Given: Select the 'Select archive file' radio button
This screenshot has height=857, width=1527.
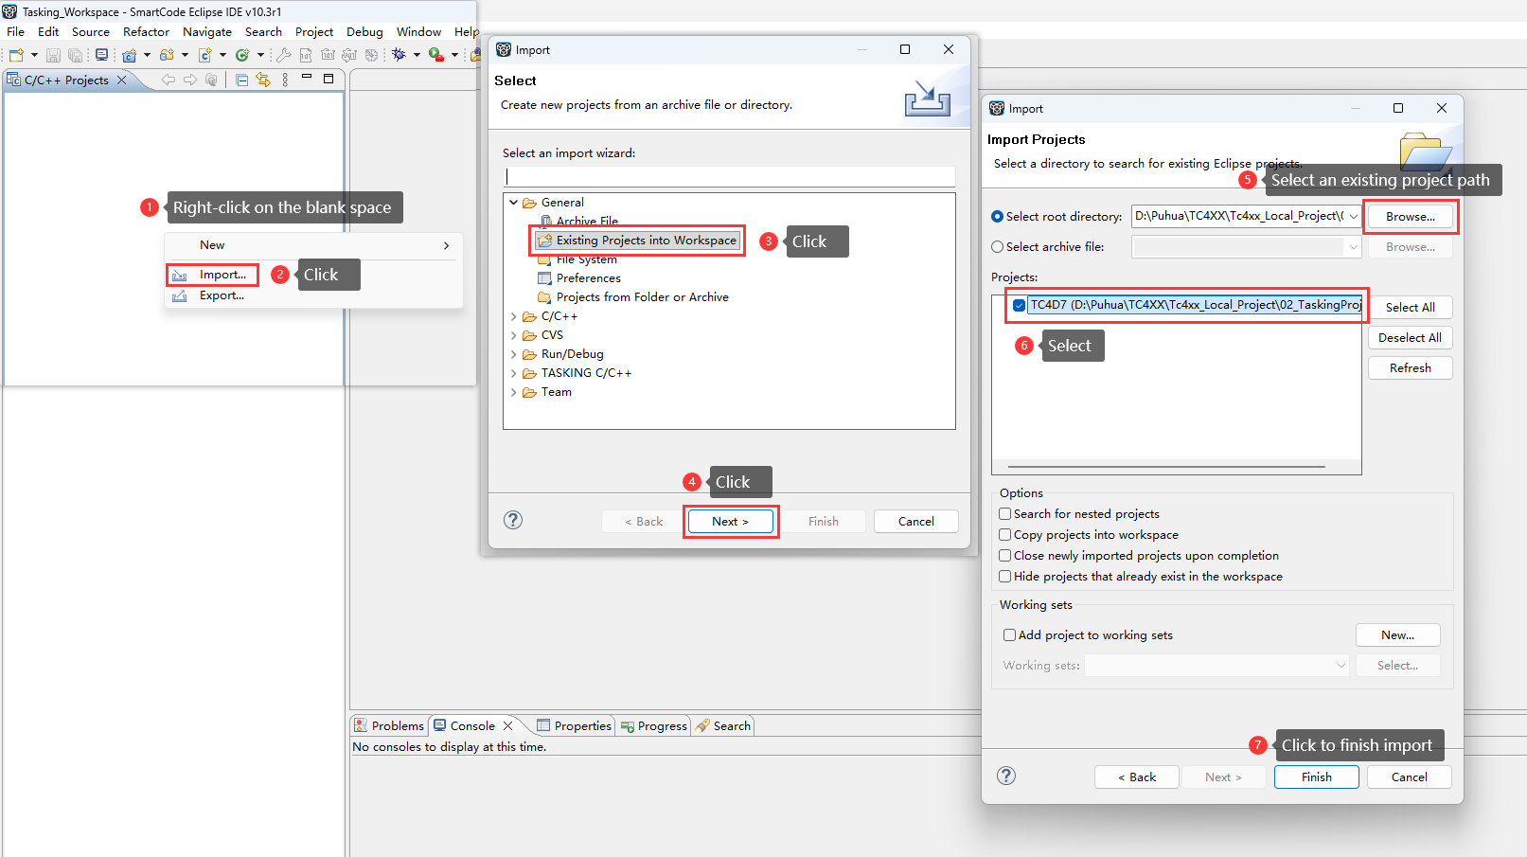Looking at the screenshot, I should 998,247.
